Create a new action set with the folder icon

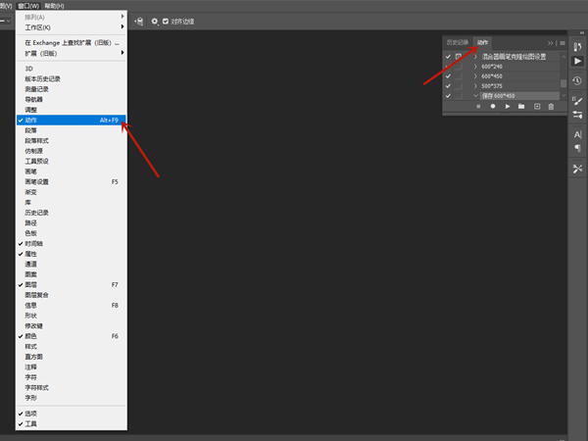click(x=521, y=107)
